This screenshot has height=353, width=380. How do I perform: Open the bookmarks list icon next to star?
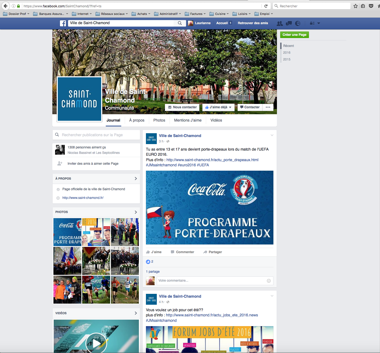pos(363,6)
